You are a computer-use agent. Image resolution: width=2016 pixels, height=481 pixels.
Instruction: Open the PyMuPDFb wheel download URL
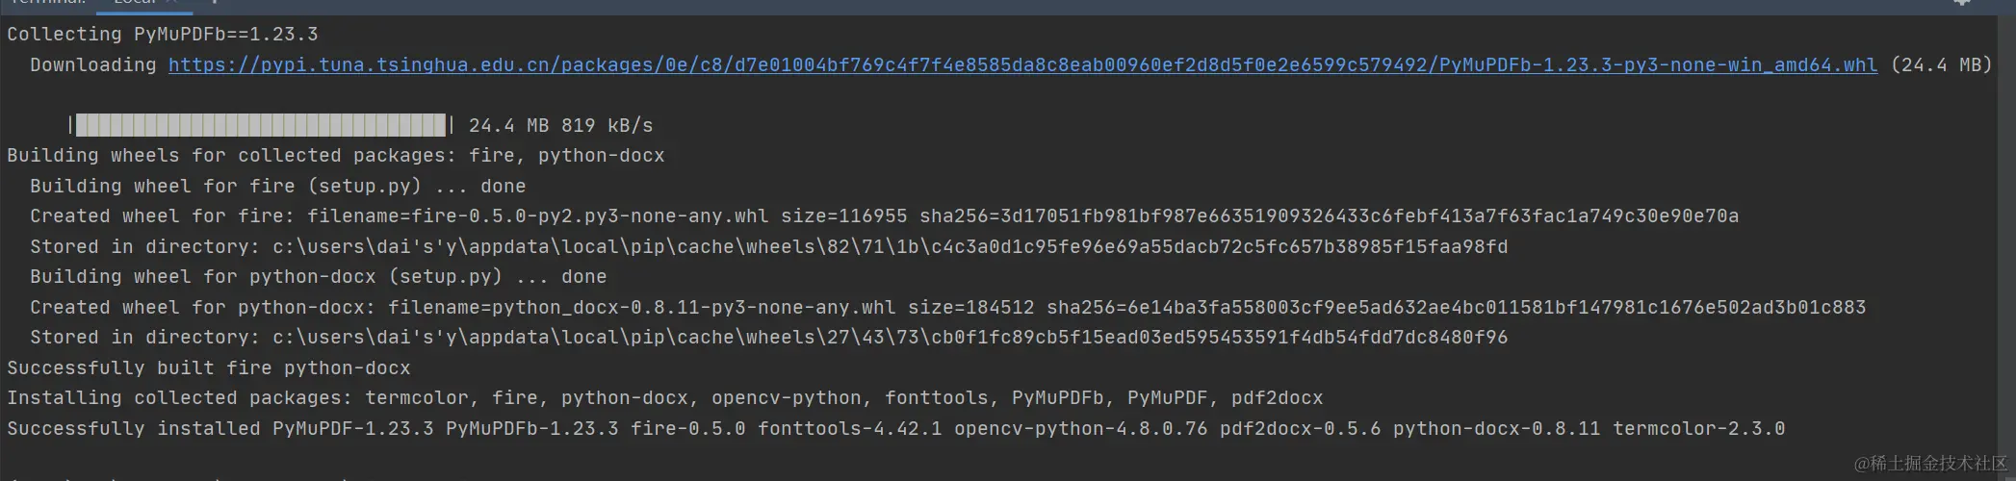click(x=1022, y=65)
